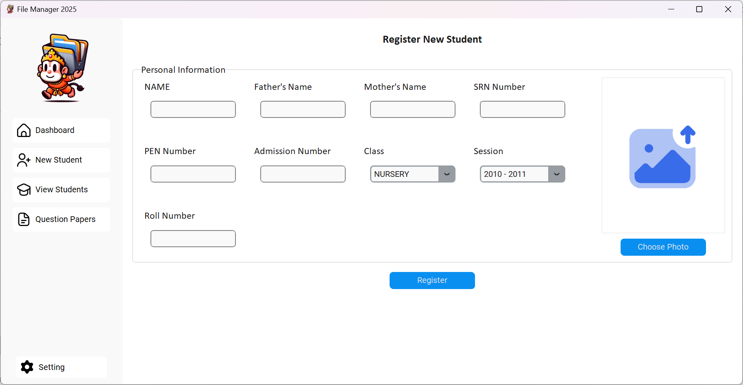Click the File Manager 2025 title bar icon

click(x=9, y=9)
